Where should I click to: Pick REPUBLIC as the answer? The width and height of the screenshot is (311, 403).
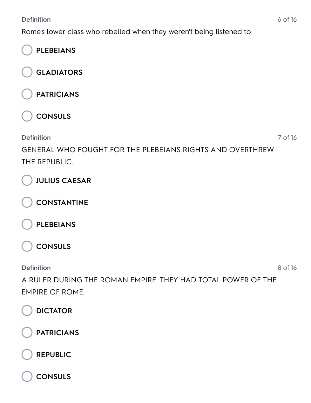[x=27, y=355]
